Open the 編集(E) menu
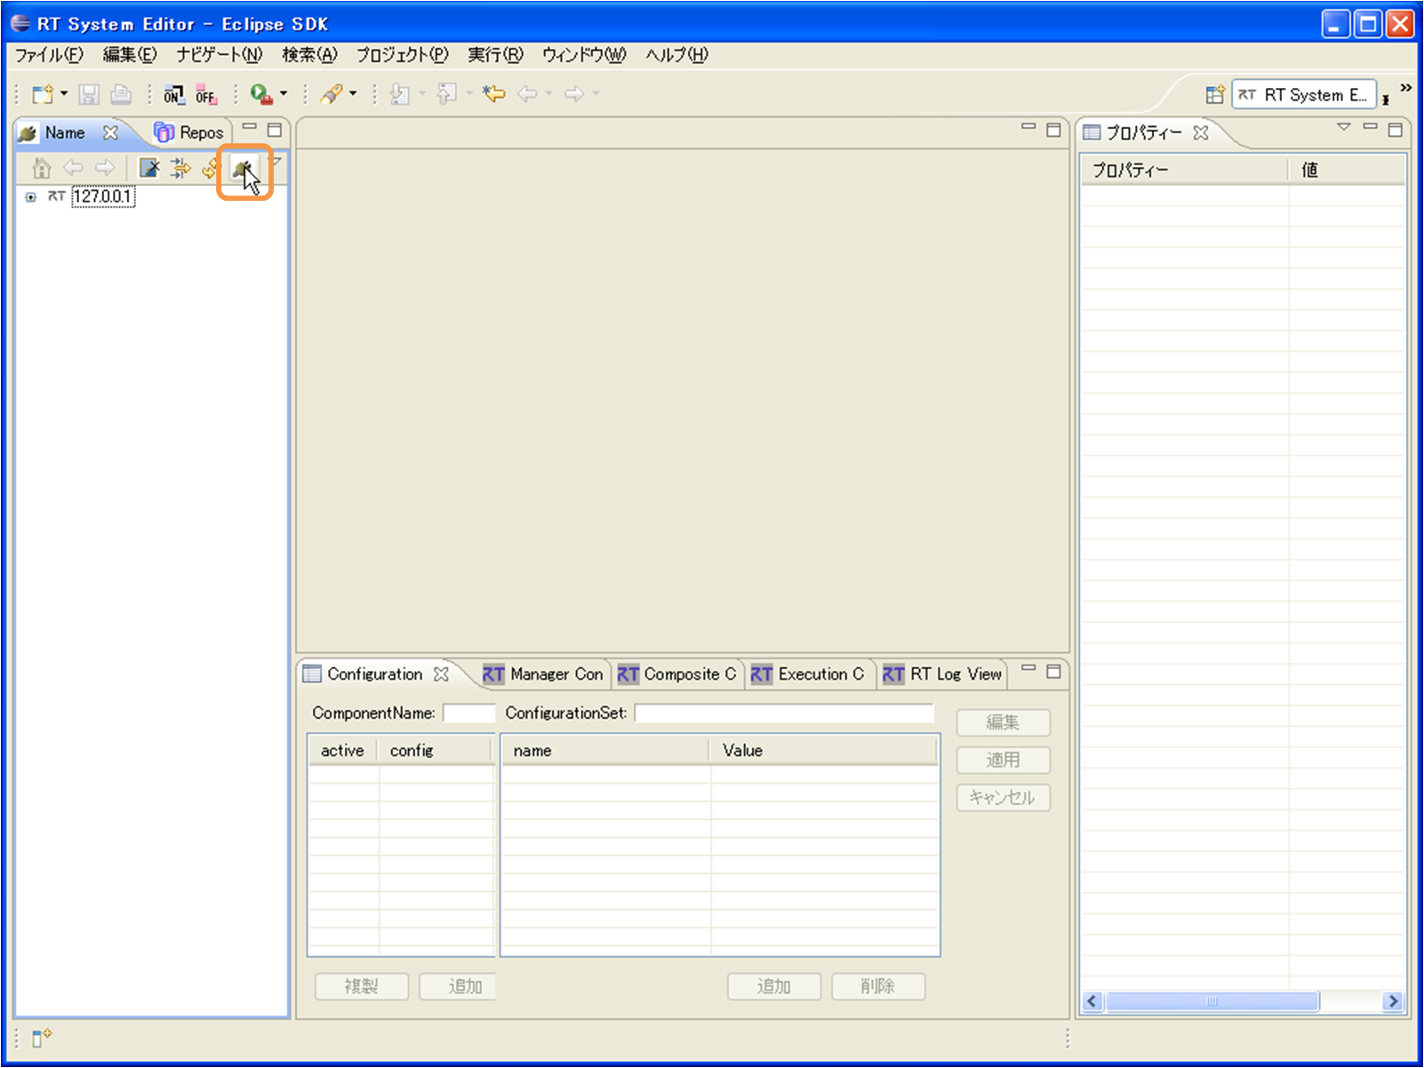The width and height of the screenshot is (1424, 1068). pyautogui.click(x=130, y=55)
